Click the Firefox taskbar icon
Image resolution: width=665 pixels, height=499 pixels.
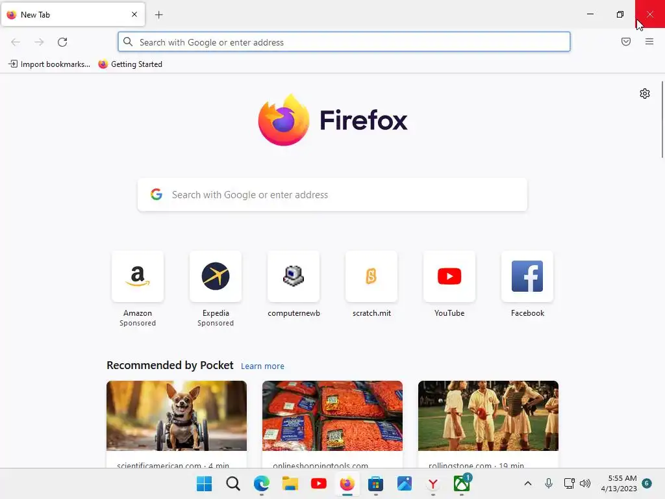point(347,483)
